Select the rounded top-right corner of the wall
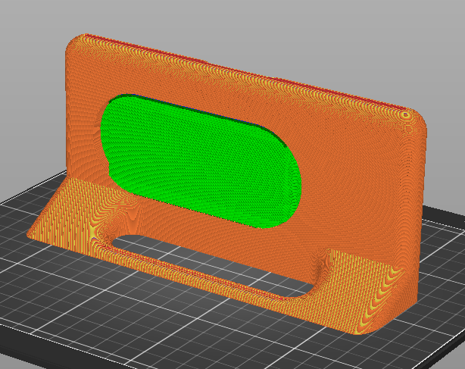Screen dimensions: 465x369 414,120
